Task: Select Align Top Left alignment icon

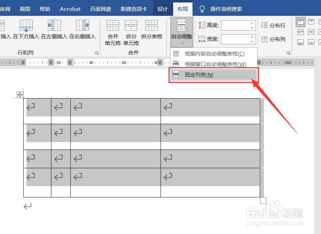Action: (301, 22)
